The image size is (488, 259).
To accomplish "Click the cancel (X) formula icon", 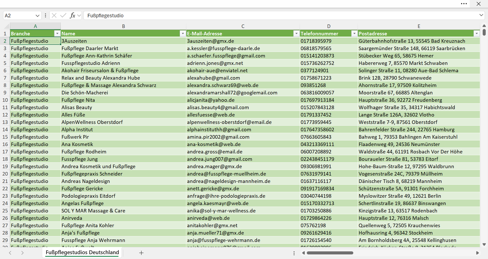I will click(54, 16).
